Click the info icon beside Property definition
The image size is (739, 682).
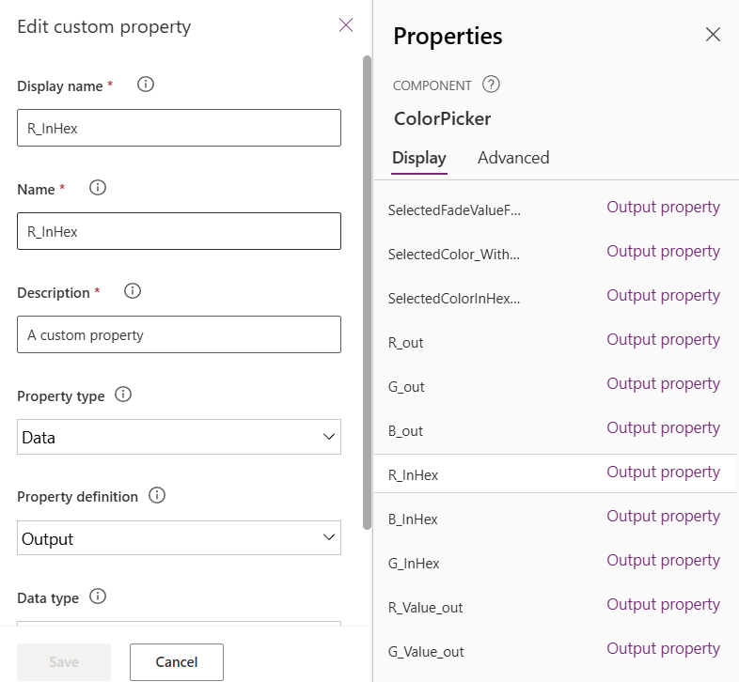click(157, 495)
